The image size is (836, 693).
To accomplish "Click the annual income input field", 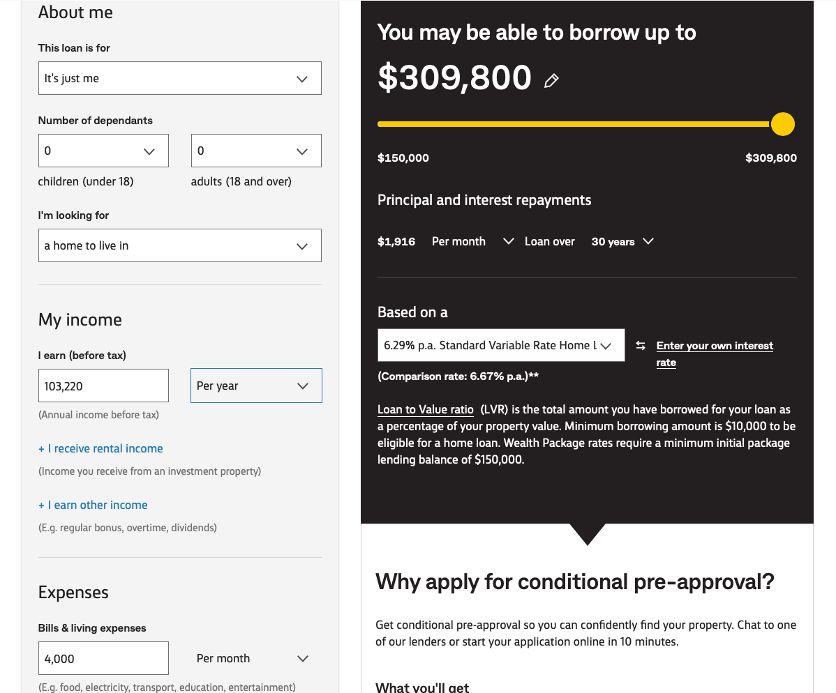I will [103, 386].
